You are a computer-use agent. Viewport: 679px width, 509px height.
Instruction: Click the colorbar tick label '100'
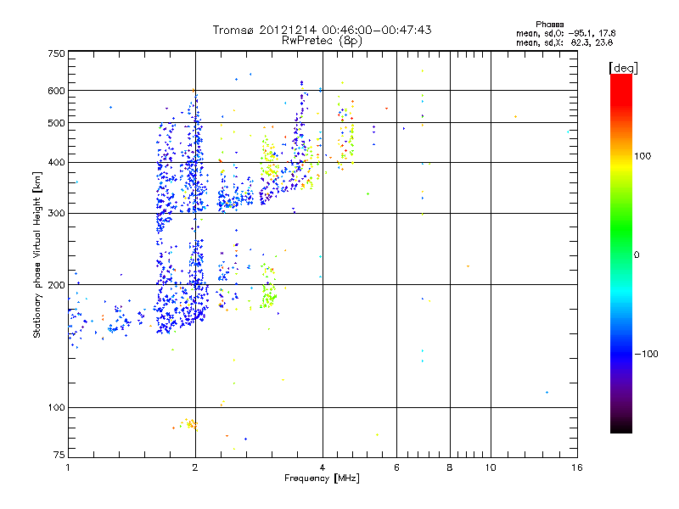pyautogui.click(x=643, y=156)
